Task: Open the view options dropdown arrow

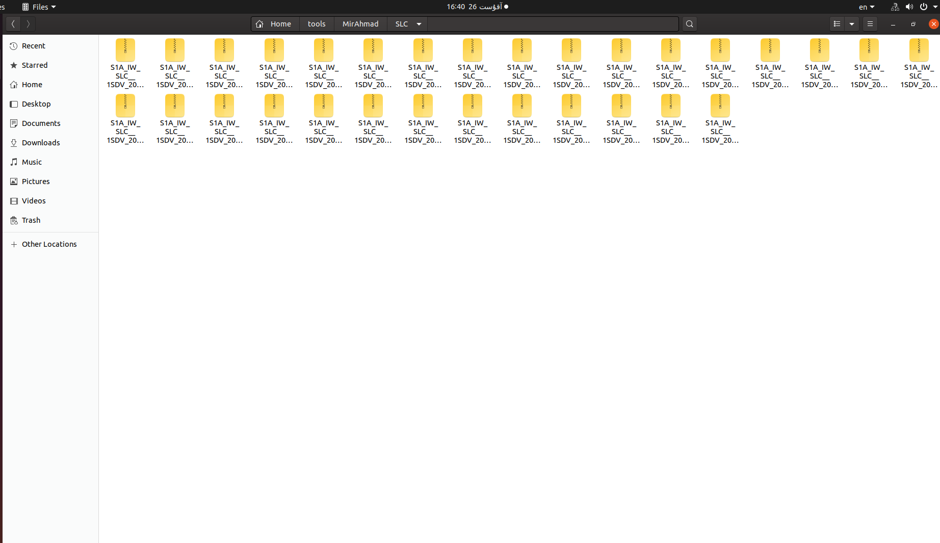Action: click(x=852, y=23)
